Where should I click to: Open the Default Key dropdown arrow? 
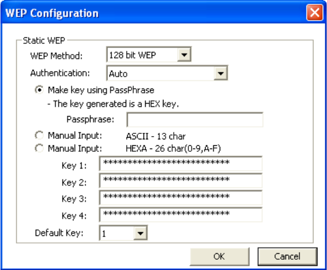coord(140,233)
